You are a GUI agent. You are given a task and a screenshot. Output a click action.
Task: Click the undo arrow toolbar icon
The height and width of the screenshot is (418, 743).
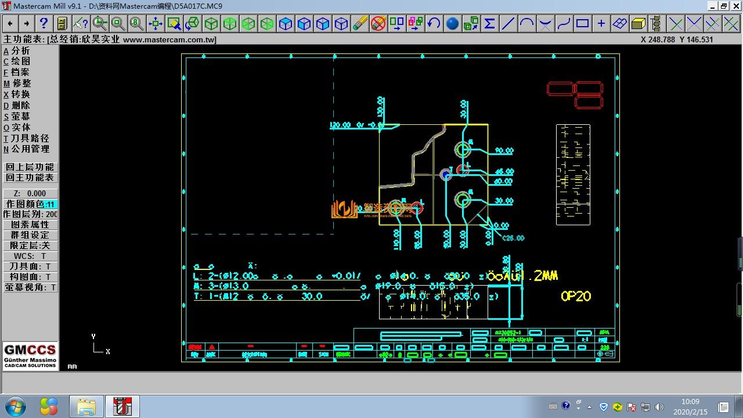pos(434,23)
